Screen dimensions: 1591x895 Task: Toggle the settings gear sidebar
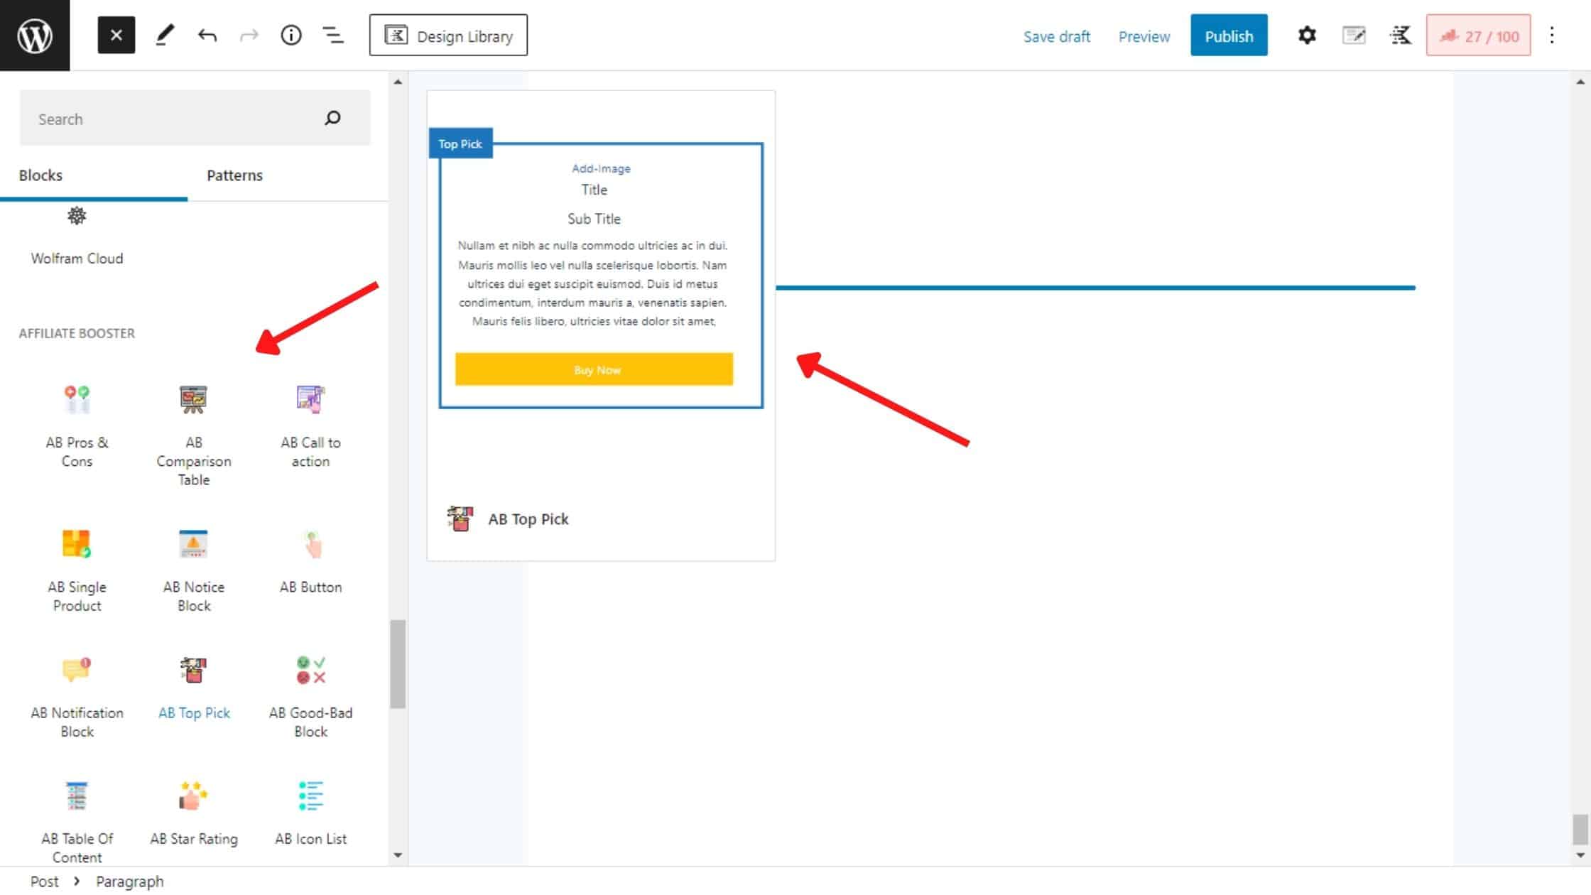tap(1306, 36)
